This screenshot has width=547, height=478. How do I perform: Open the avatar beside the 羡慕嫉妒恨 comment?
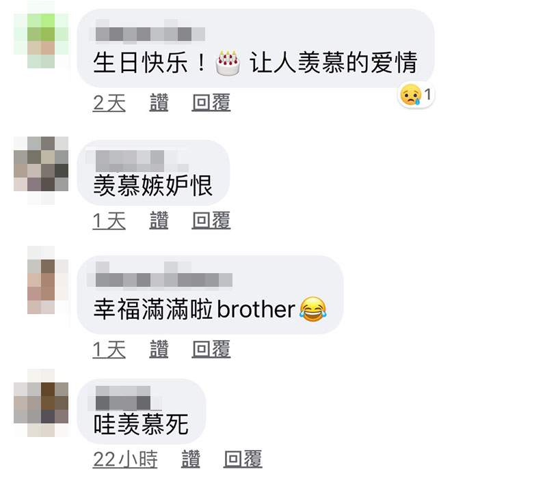pos(41,164)
